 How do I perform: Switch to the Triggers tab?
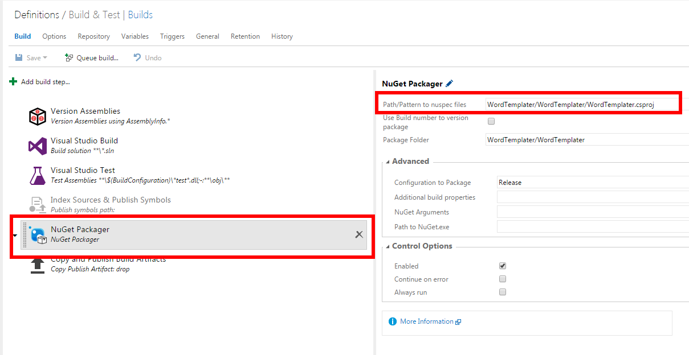[x=172, y=36]
